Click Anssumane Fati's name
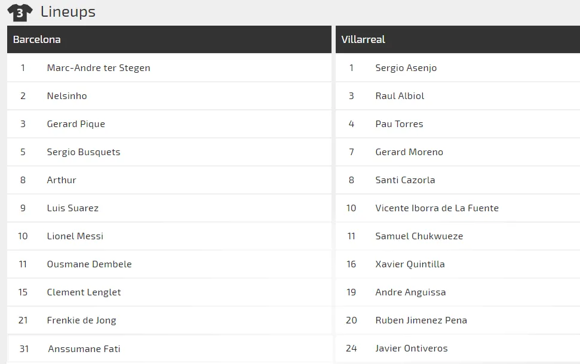Screen dimensions: 580x364 (x=84, y=348)
